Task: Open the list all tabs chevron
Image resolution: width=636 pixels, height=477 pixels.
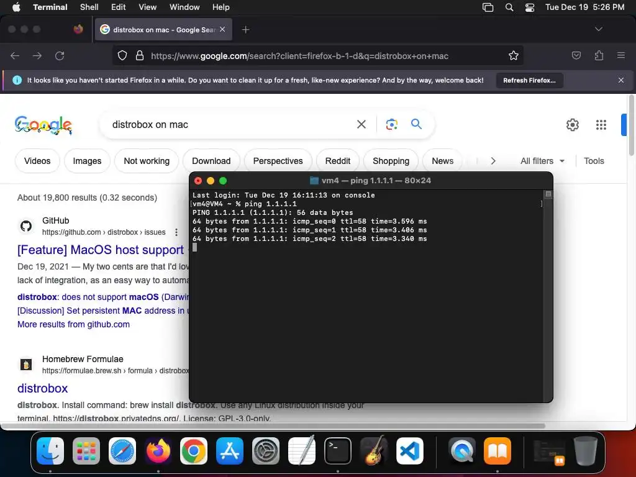Action: (x=598, y=29)
